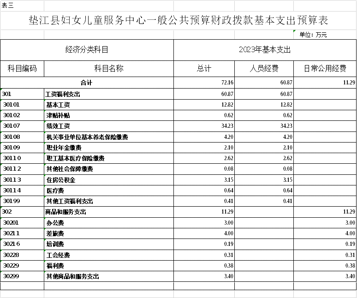Click 职业年金缴费 row's 总计 value 2.10
Image resolution: width=357 pixels, height=298 pixels.
pos(204,148)
